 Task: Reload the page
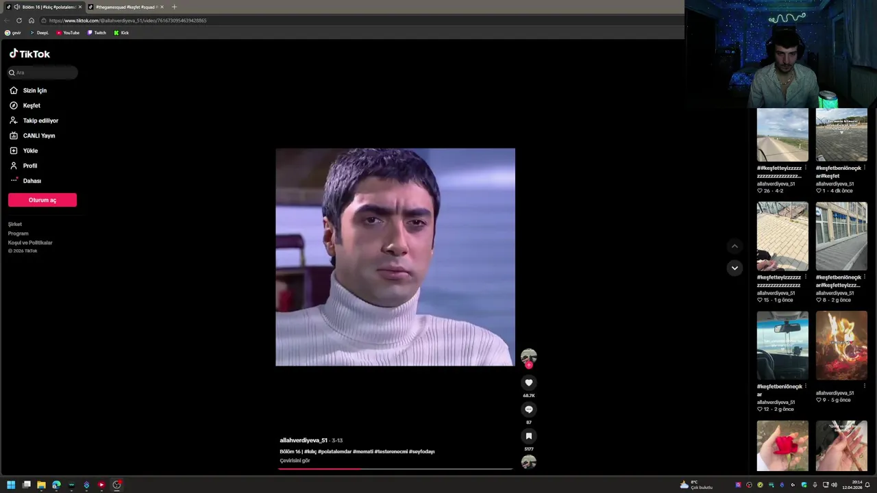(19, 21)
